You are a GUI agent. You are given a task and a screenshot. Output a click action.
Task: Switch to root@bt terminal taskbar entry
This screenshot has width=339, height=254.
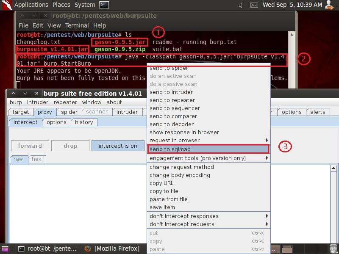(x=47, y=248)
